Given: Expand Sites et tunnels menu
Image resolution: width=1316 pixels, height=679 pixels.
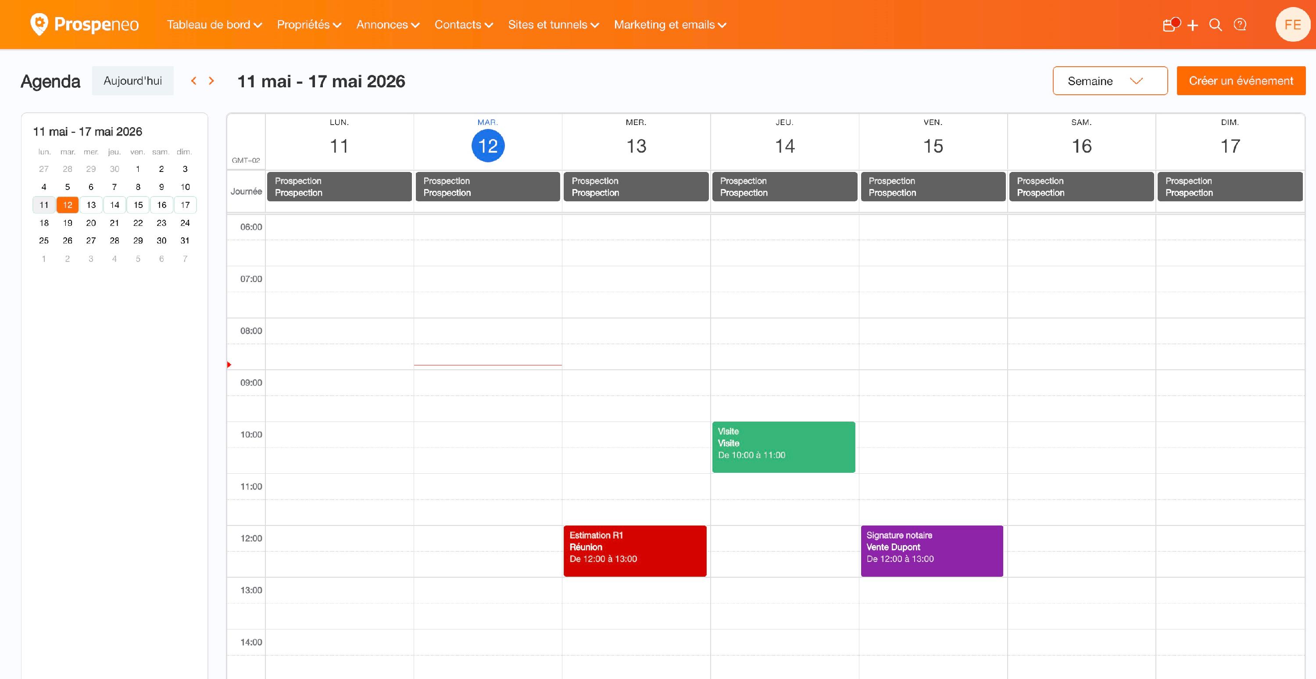Looking at the screenshot, I should (x=553, y=25).
